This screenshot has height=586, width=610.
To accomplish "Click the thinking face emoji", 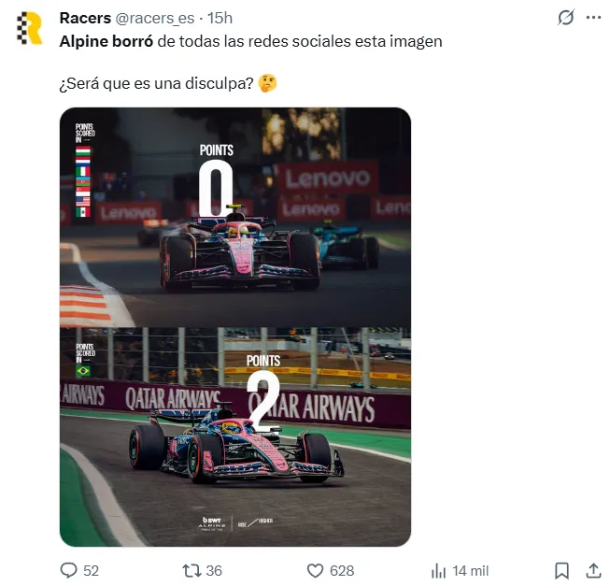I will [x=268, y=83].
